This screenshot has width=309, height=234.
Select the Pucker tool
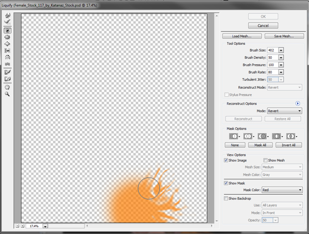[8, 37]
